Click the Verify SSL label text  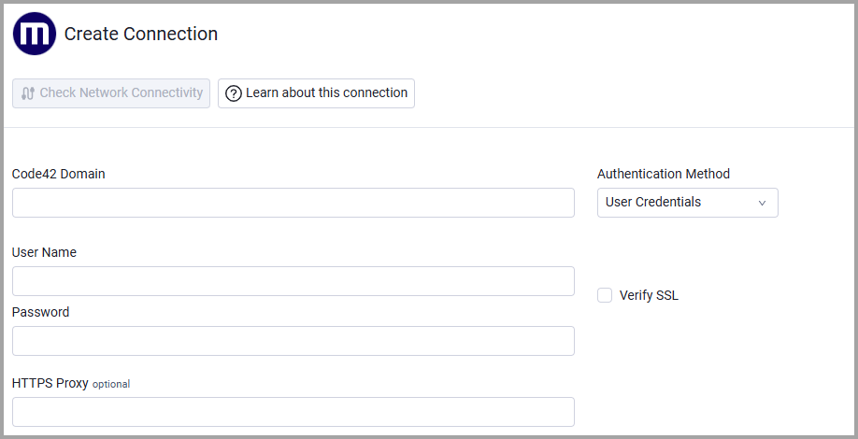click(x=649, y=295)
